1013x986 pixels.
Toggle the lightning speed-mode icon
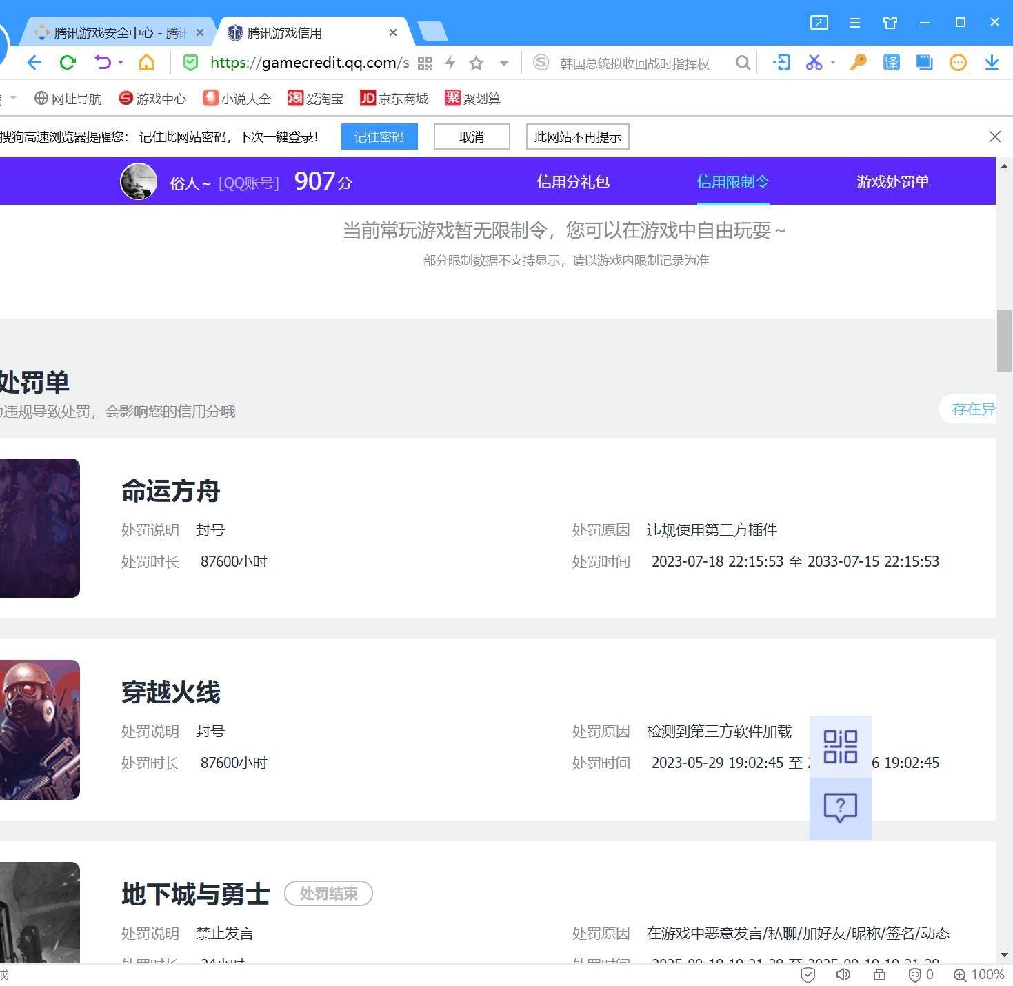click(x=450, y=63)
